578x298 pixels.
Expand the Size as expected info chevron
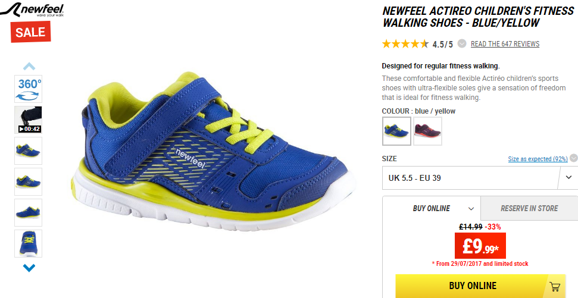574,158
